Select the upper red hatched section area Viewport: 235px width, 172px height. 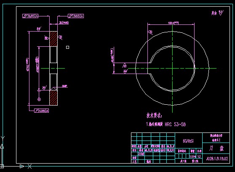pyautogui.click(x=53, y=39)
